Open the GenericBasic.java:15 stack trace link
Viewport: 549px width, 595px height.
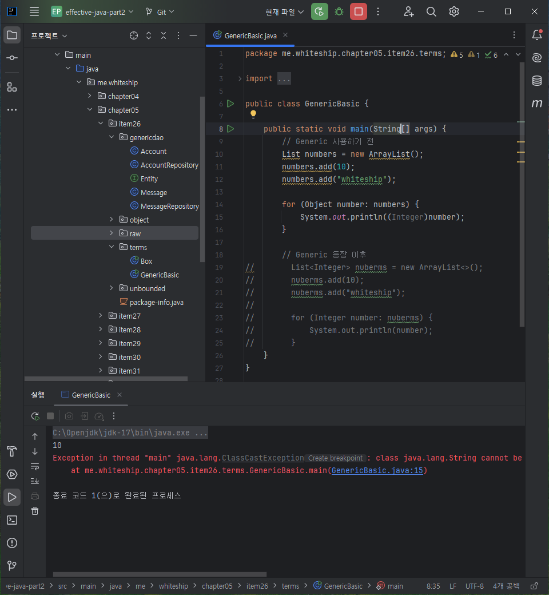[x=377, y=470]
